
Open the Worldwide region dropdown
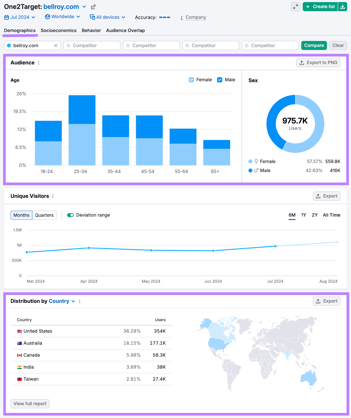(x=62, y=17)
